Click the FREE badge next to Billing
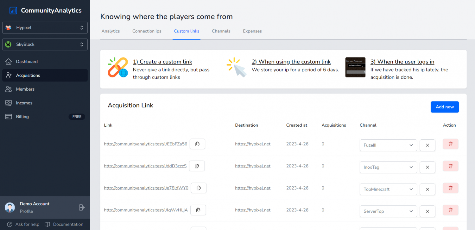 (77, 117)
